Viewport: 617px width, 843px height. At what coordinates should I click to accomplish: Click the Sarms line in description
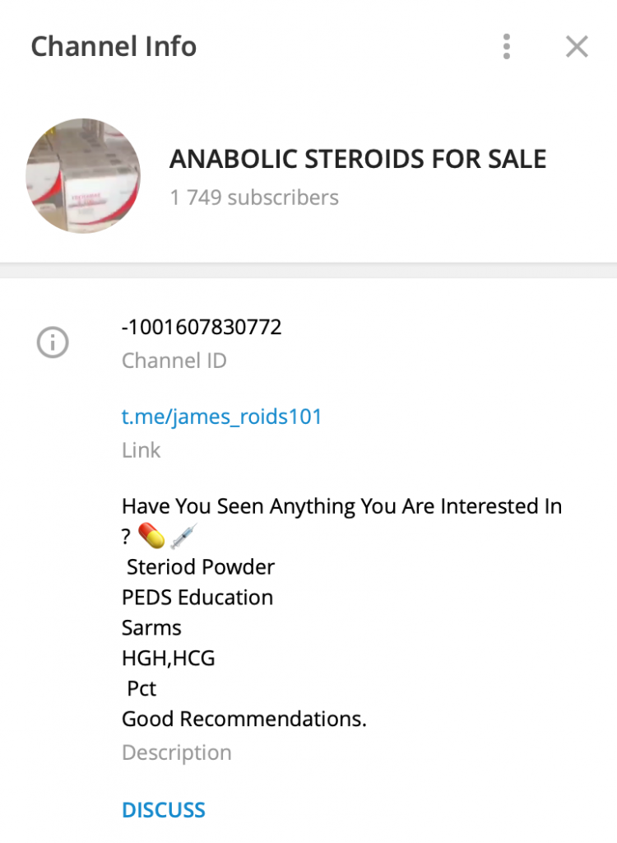151,627
